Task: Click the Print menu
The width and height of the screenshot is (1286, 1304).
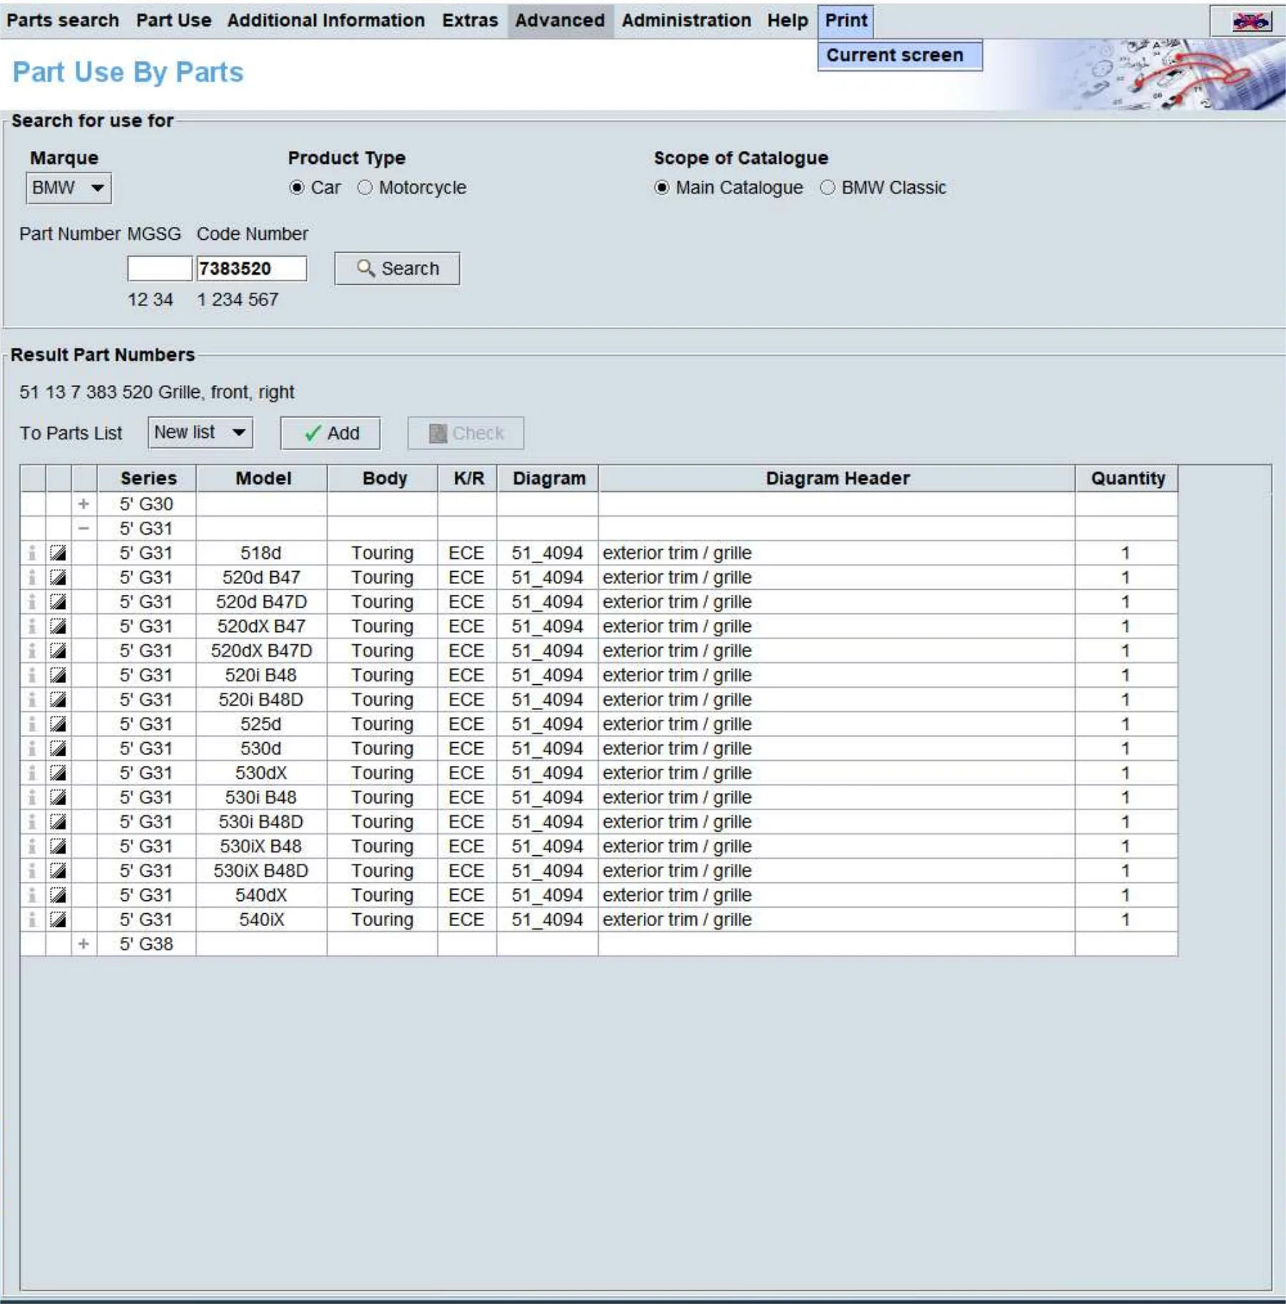Action: click(846, 20)
